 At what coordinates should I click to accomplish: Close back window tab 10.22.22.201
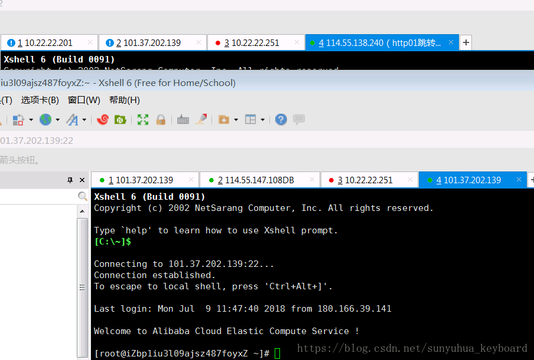tap(90, 42)
